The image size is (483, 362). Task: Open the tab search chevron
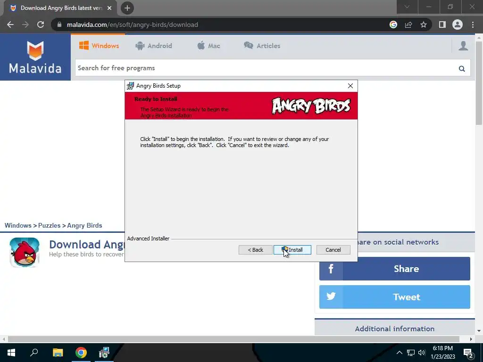[407, 7]
